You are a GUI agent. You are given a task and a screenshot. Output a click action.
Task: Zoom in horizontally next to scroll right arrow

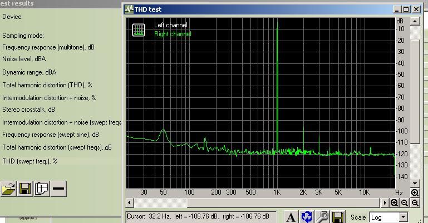coord(394,202)
